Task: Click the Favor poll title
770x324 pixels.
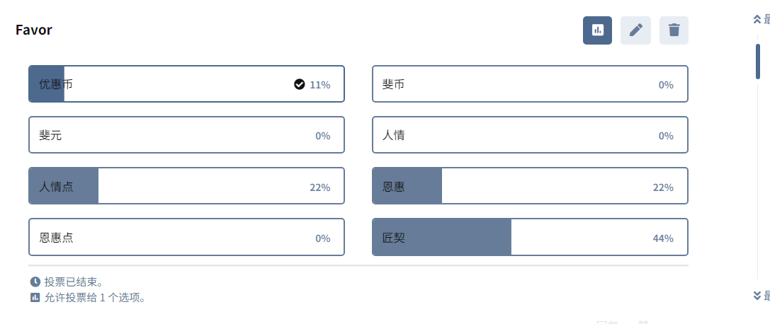Action: pyautogui.click(x=34, y=30)
